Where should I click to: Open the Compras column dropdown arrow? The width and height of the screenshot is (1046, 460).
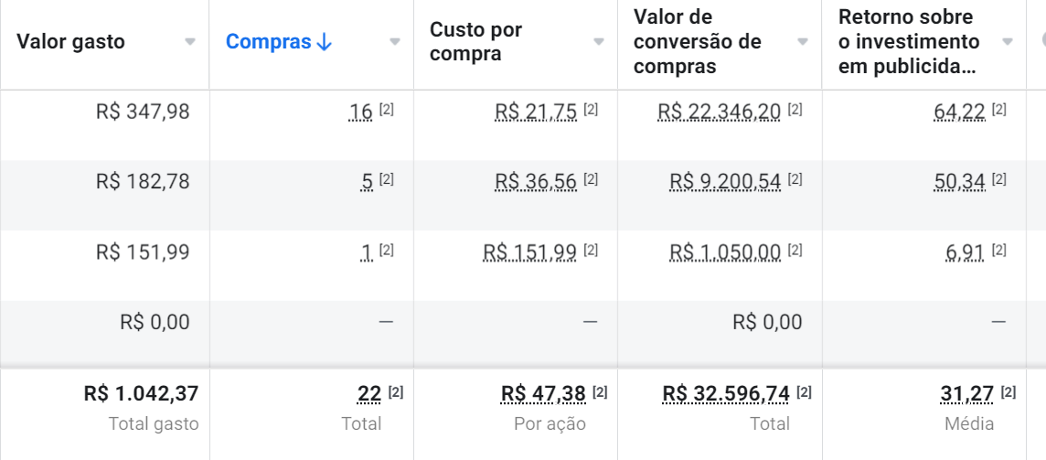[395, 42]
